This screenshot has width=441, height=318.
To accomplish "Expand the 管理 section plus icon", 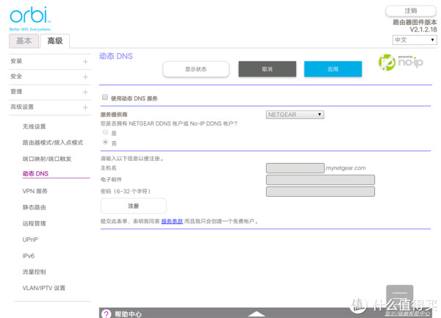I will pyautogui.click(x=85, y=92).
